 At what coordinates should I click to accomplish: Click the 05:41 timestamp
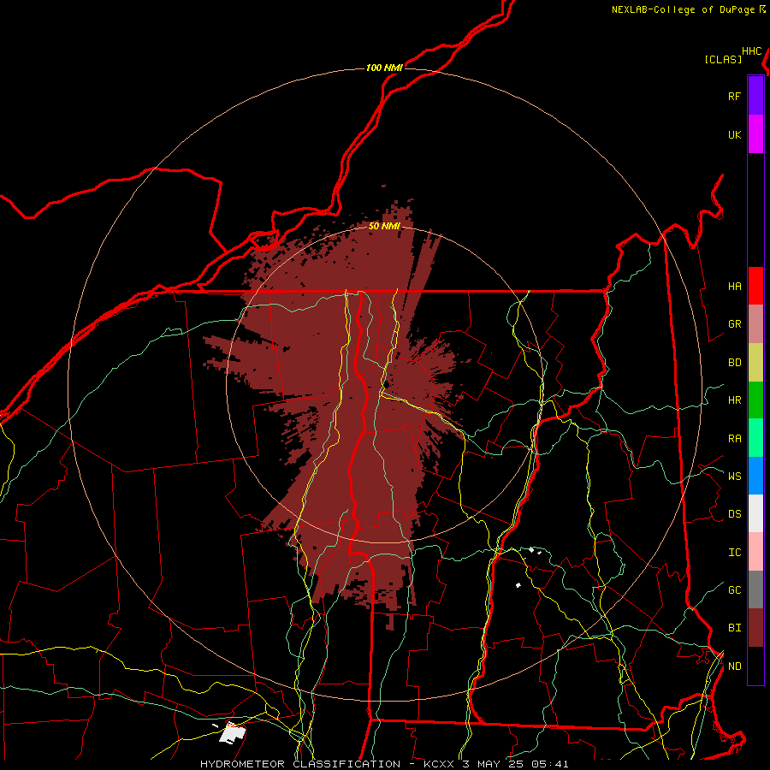550,764
